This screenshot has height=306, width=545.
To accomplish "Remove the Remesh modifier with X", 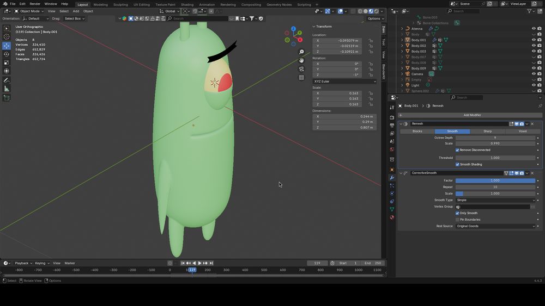I will click(532, 124).
